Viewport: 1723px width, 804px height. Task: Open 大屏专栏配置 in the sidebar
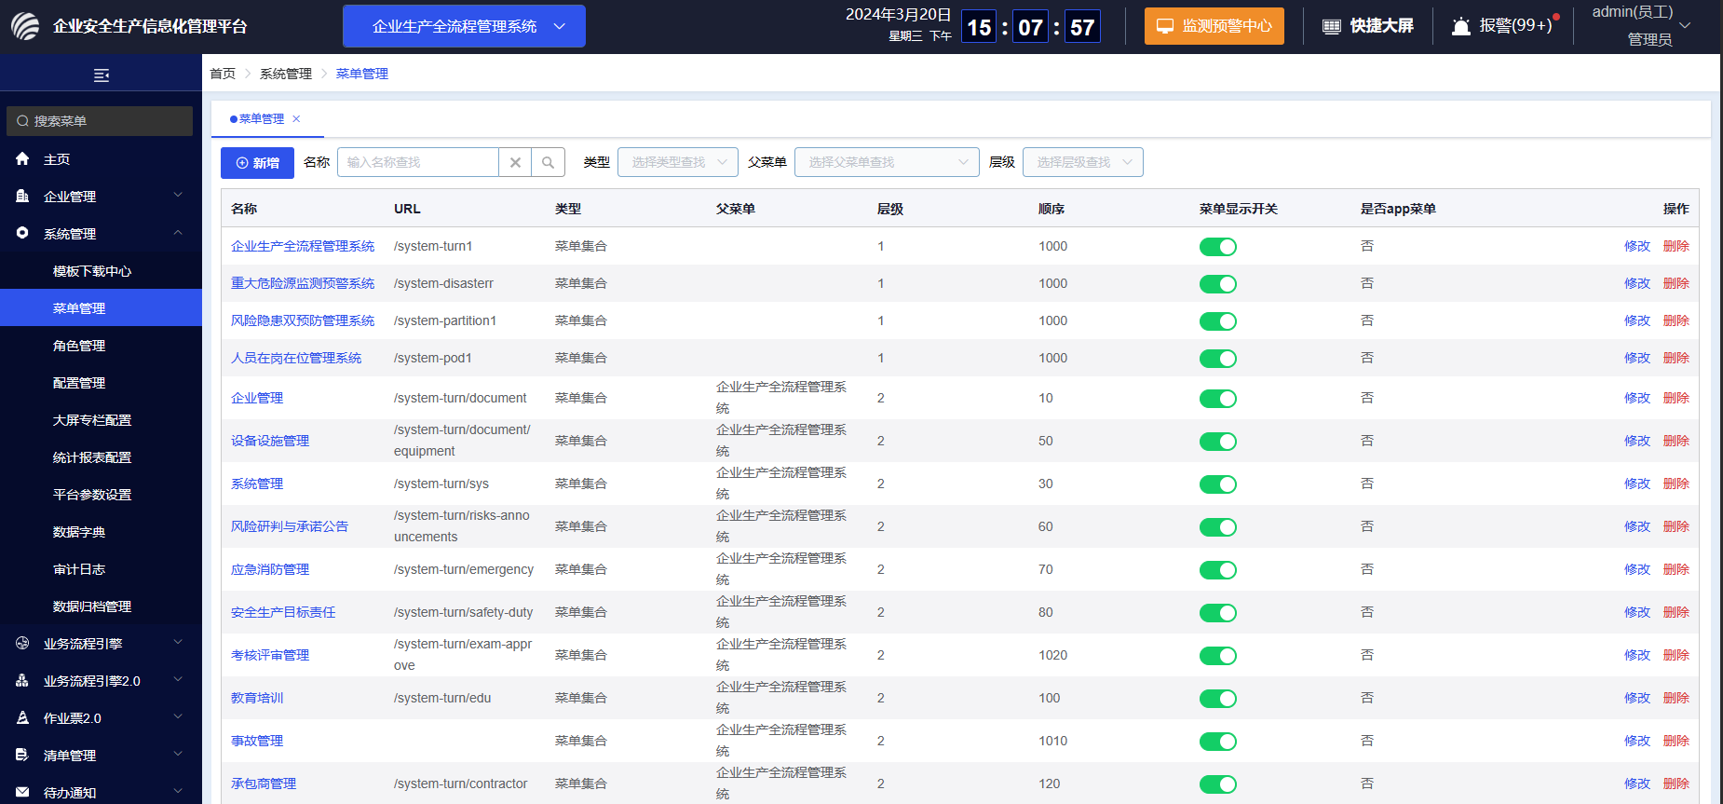[101, 420]
